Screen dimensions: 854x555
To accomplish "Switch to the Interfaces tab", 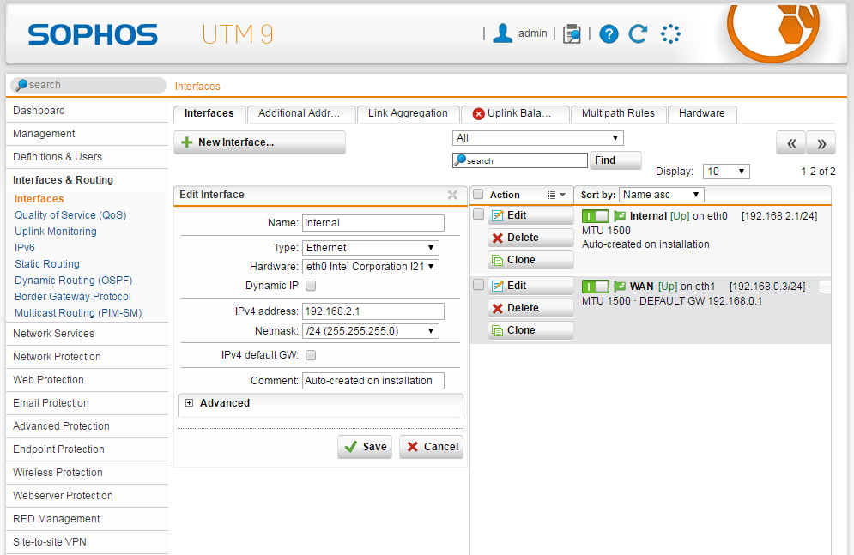I will tap(209, 113).
